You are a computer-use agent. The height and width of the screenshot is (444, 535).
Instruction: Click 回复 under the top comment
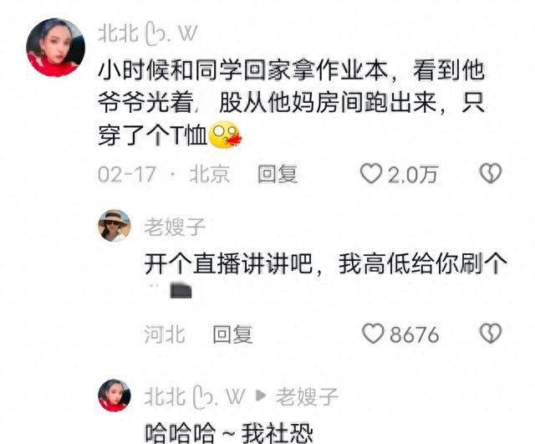click(x=278, y=174)
